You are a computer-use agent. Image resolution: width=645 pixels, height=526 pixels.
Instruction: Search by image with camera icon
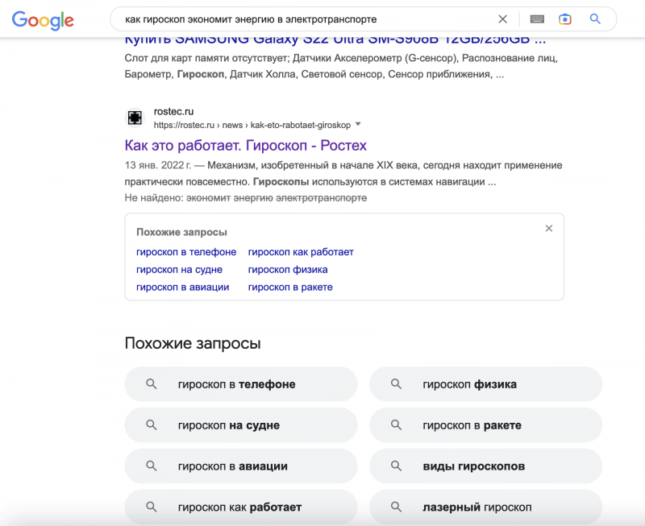(565, 19)
